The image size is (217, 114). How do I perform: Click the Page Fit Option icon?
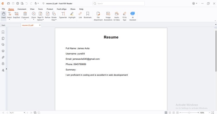click(x=40, y=14)
